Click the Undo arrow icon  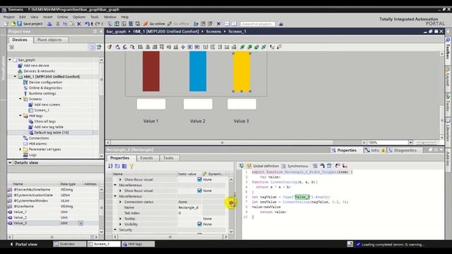tap(87, 24)
